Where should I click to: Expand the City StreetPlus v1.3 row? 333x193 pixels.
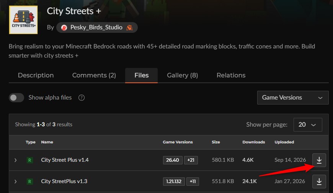click(x=16, y=182)
